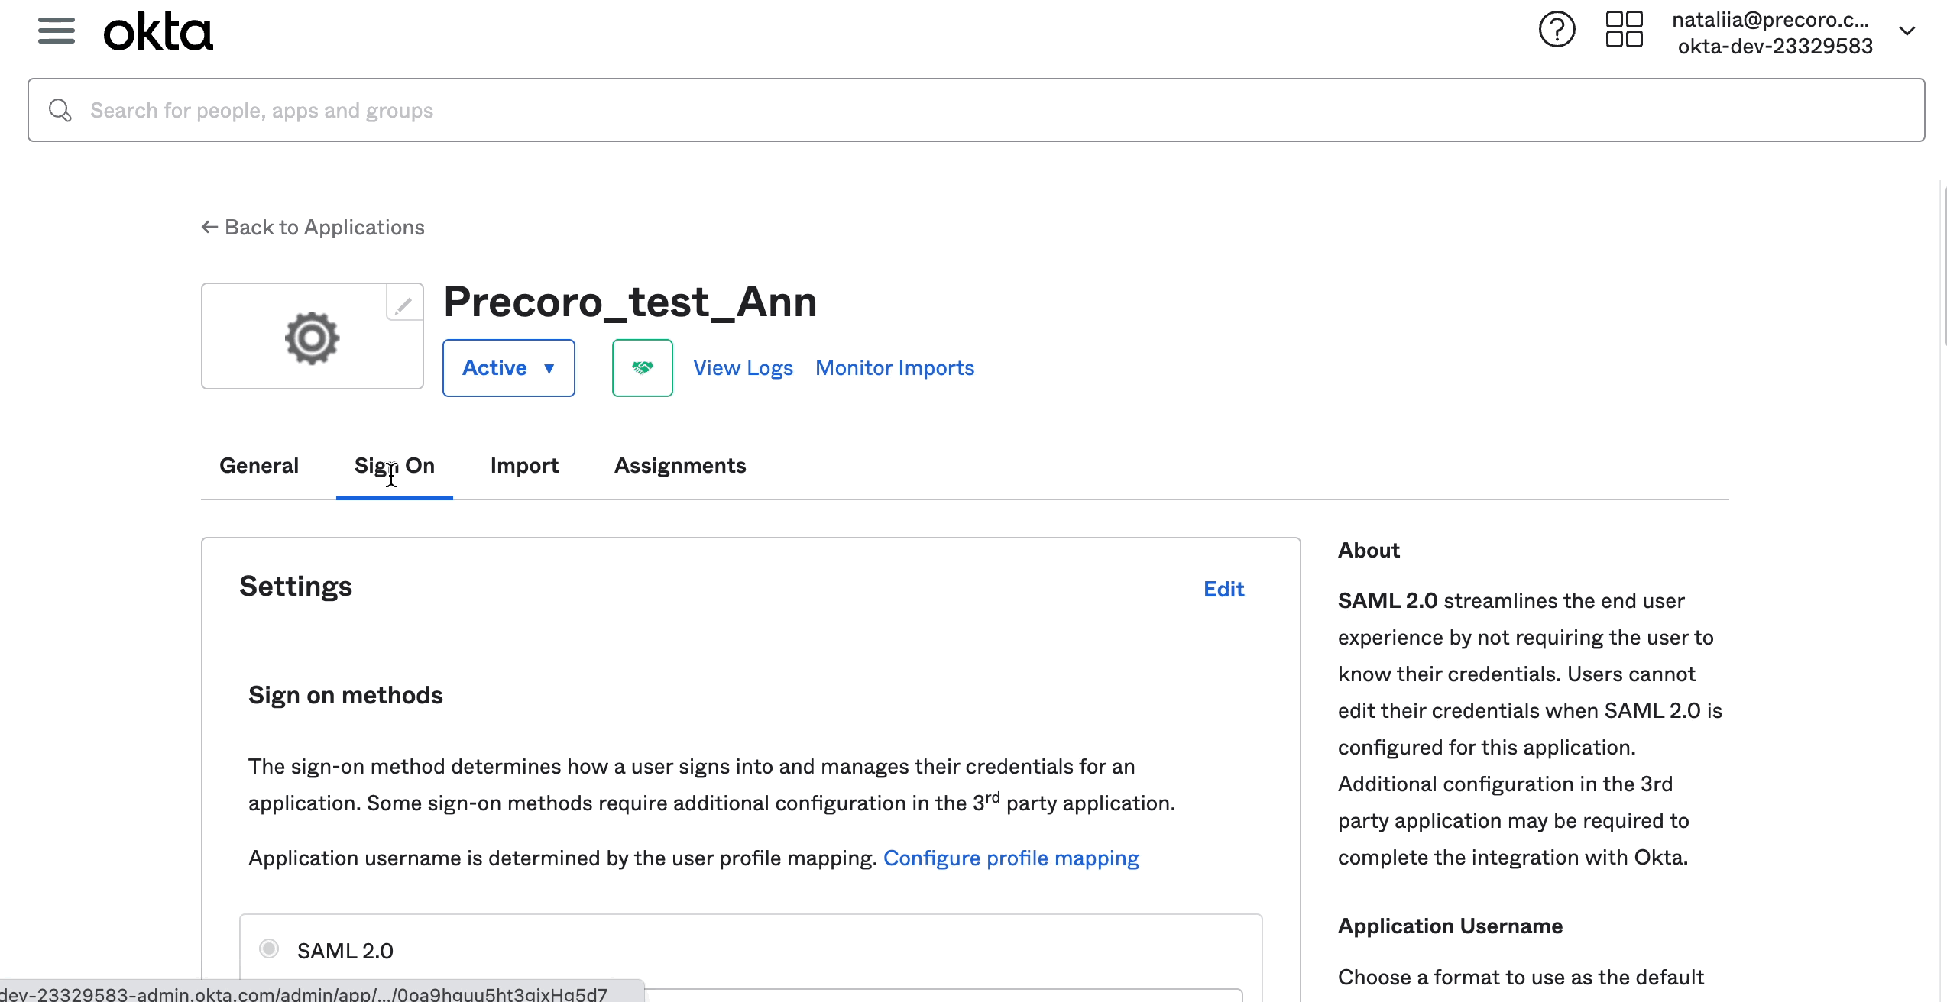Image resolution: width=1947 pixels, height=1002 pixels.
Task: Switch to the Import tab
Action: pos(524,466)
